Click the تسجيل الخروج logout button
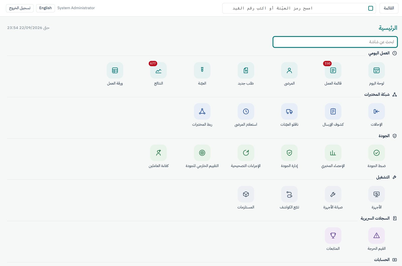Viewport: 402px width, 266px height. point(20,8)
